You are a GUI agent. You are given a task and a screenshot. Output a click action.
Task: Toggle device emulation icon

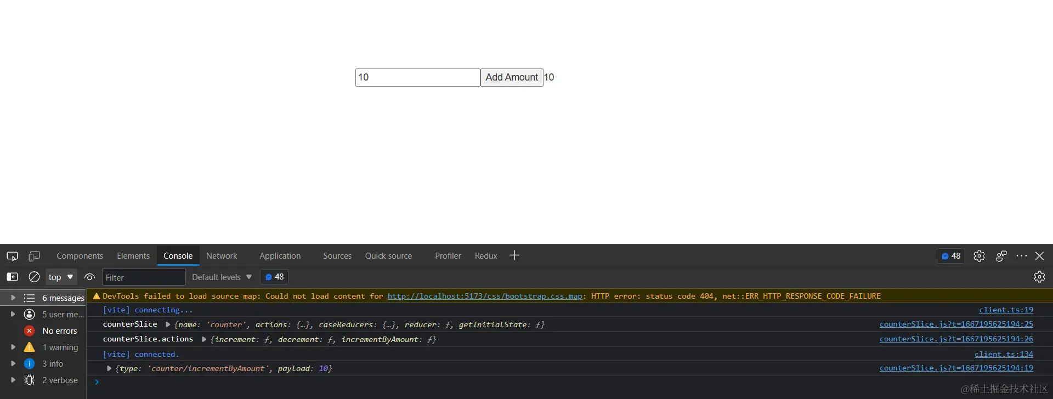click(34, 256)
